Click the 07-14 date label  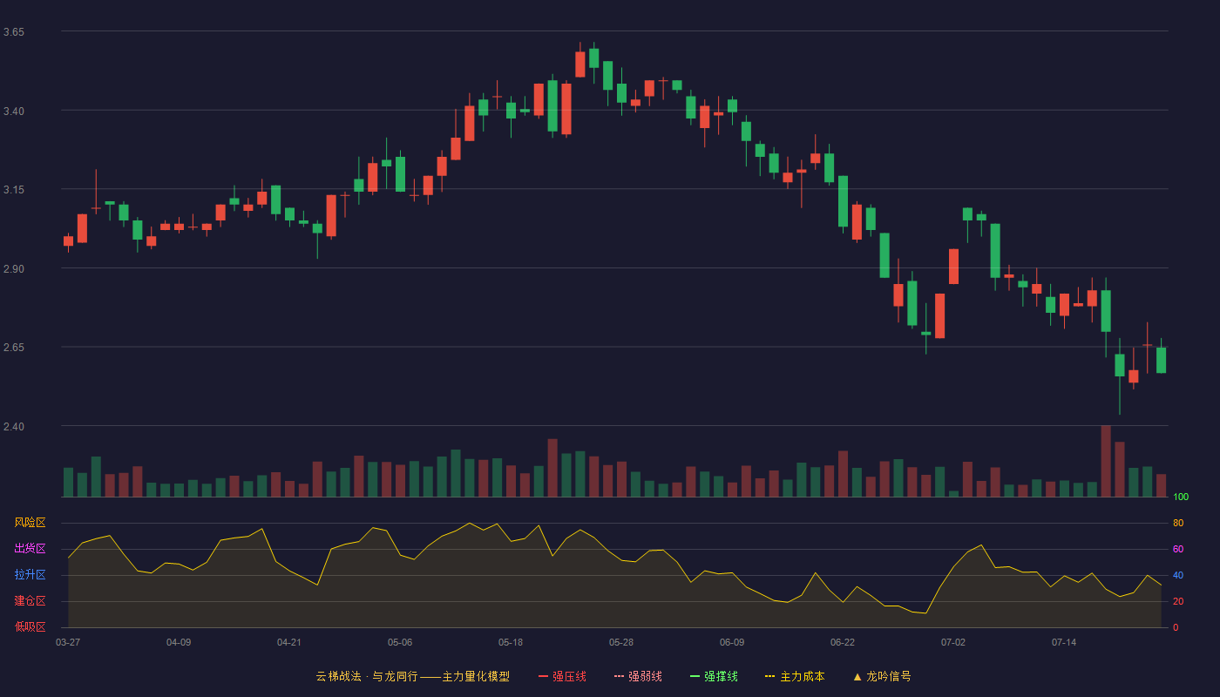(1064, 642)
